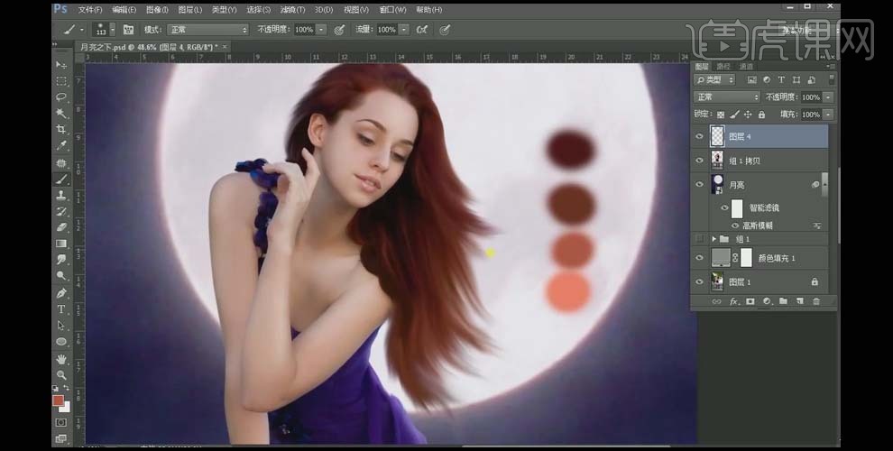The image size is (893, 451).
Task: Toggle pressure for opacity button
Action: pyautogui.click(x=339, y=30)
